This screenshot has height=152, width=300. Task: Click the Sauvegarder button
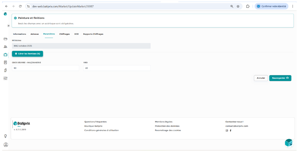[x=280, y=78]
